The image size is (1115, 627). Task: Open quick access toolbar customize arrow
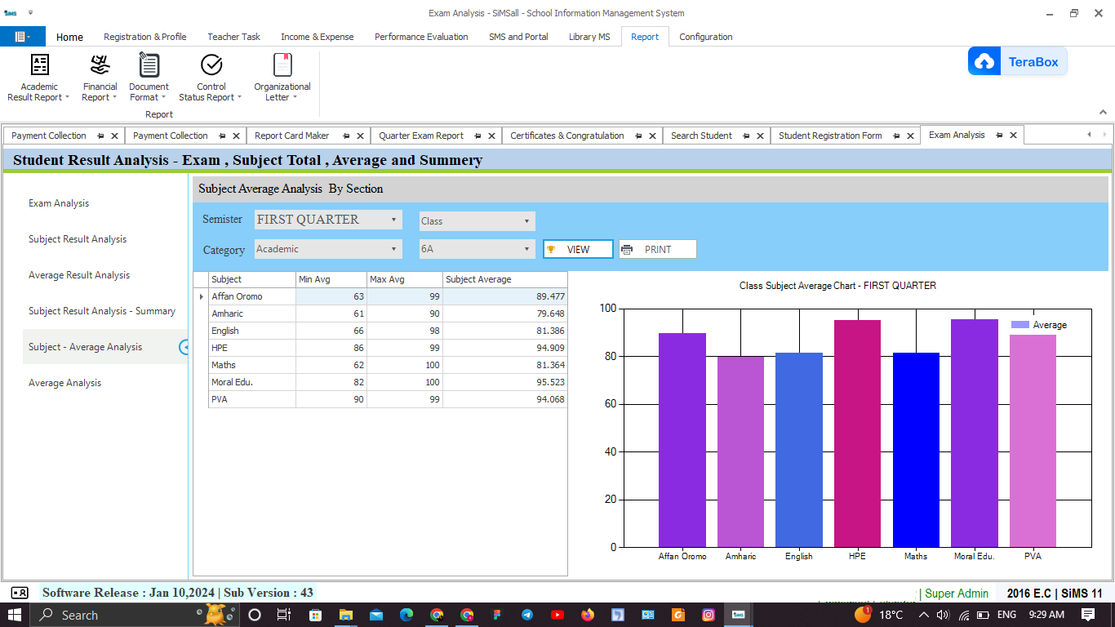click(30, 13)
